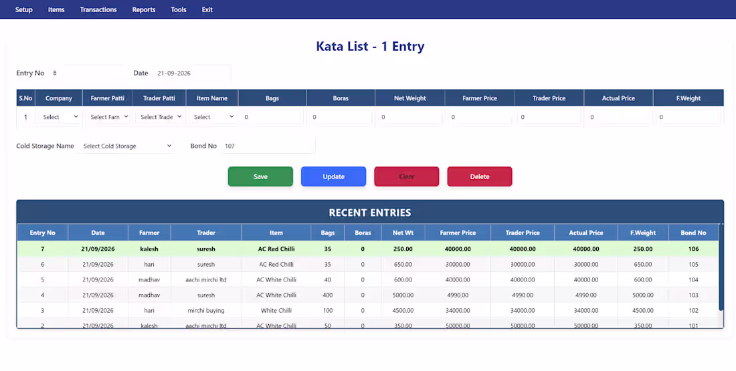
Task: Click the Recent Entries vertical scrollbar
Action: click(721, 267)
